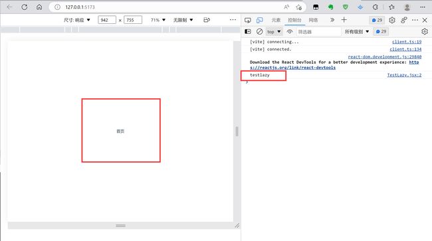Open TestLazy.jsx:2 source link
Screen dimensions: 432x241
404,75
